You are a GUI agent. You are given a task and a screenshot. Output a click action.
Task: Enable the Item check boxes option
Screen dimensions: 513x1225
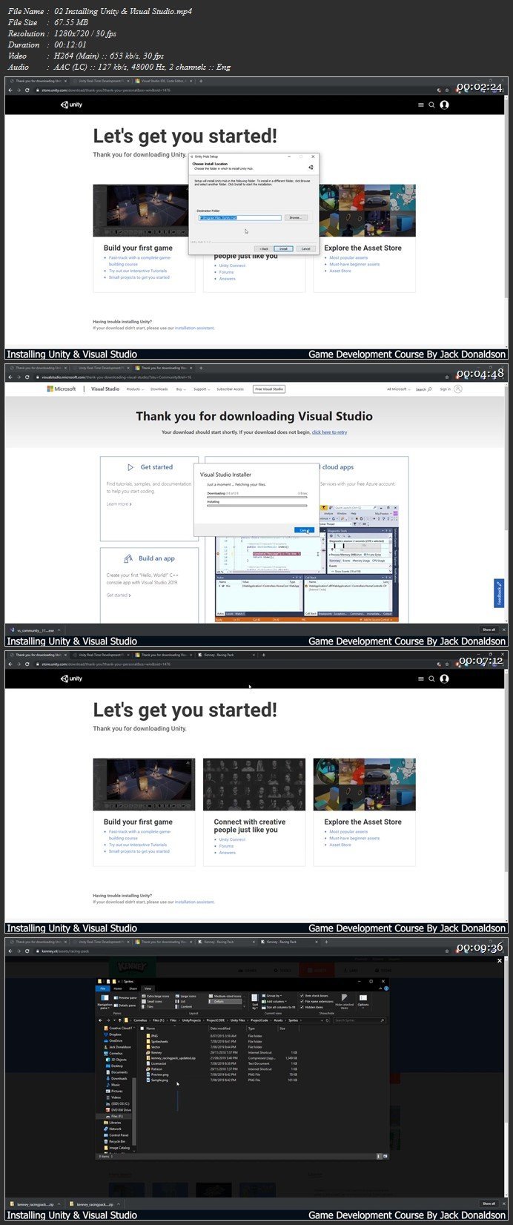[x=314, y=996]
